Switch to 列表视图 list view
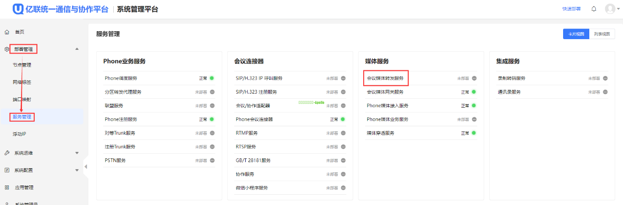Viewport: 623px width, 205px height. click(602, 34)
